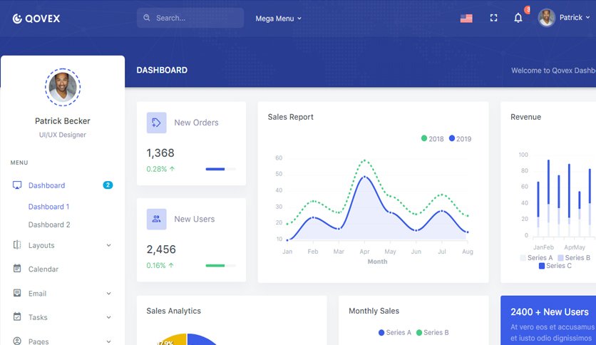Click the UI/UX Designer subtitle

click(63, 135)
